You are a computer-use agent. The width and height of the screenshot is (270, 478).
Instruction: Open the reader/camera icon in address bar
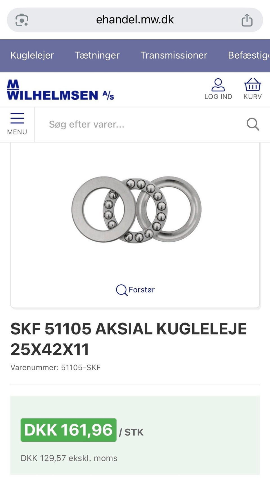(x=22, y=20)
